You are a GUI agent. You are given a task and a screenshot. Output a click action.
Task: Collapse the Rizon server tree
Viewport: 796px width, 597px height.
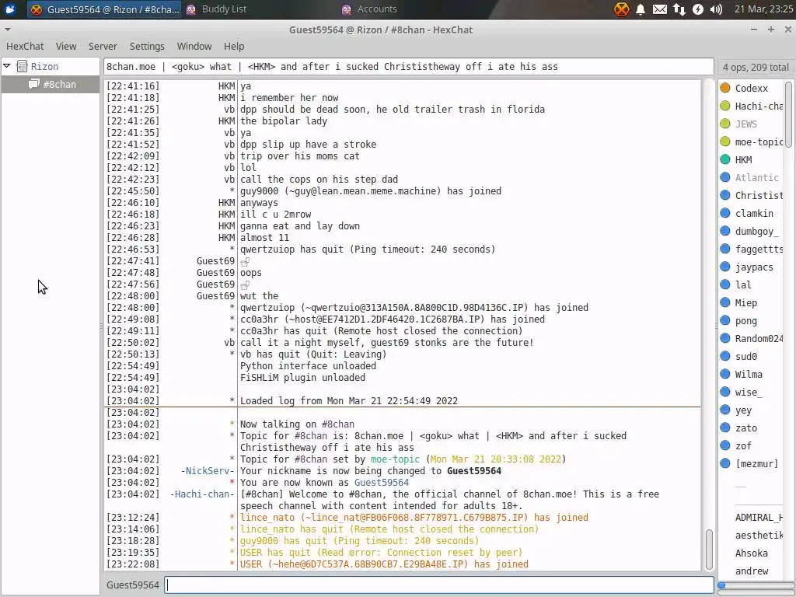point(6,66)
